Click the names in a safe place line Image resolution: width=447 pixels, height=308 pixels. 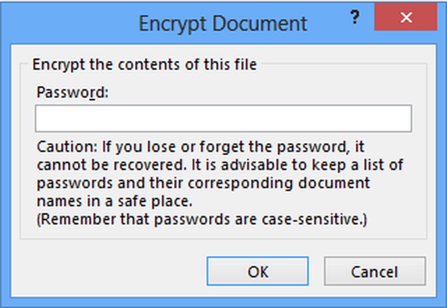(114, 202)
